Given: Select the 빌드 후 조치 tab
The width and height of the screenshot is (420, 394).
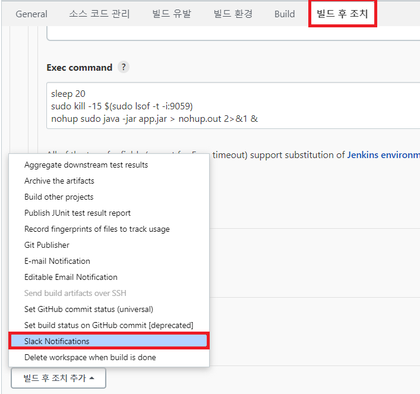Looking at the screenshot, I should [x=343, y=14].
